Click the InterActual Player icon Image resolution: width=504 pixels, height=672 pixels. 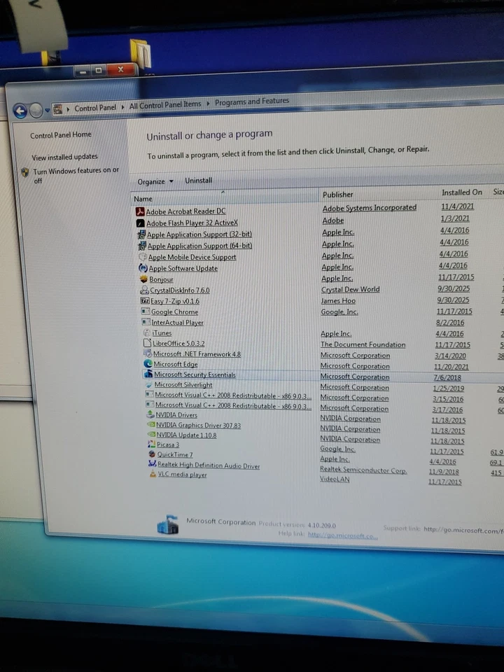146,322
